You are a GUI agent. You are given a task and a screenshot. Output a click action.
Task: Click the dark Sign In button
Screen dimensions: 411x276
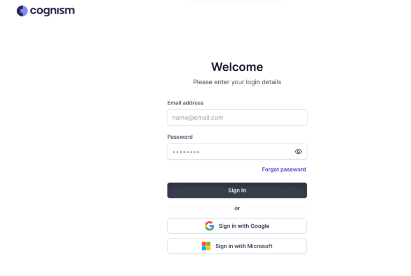point(237,190)
